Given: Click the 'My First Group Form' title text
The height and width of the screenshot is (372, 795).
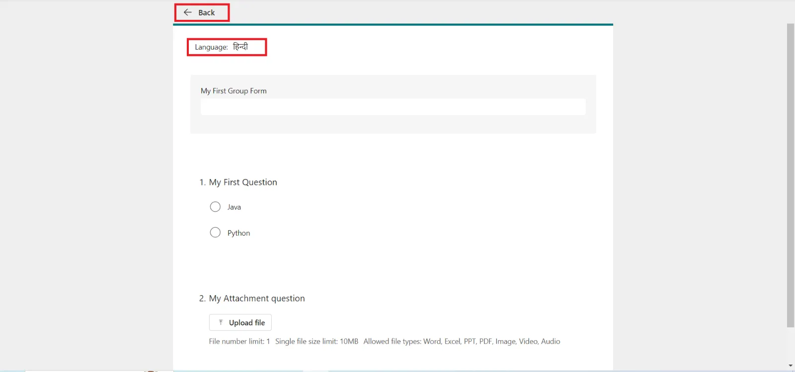Looking at the screenshot, I should pyautogui.click(x=234, y=91).
